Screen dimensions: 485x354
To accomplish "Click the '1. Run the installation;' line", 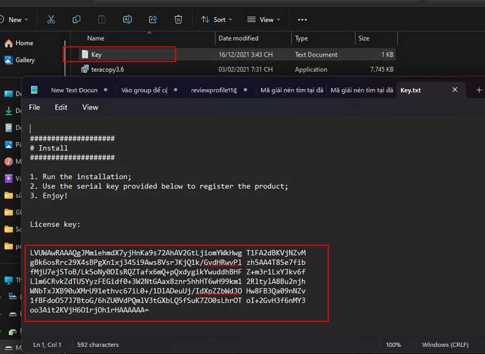I will tap(80, 177).
